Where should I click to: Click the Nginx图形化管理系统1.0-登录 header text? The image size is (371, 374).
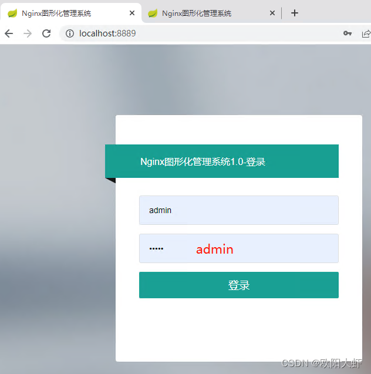pos(203,161)
